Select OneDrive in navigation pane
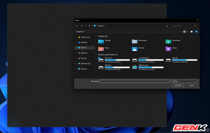The height and width of the screenshot is (133, 210). (84, 42)
